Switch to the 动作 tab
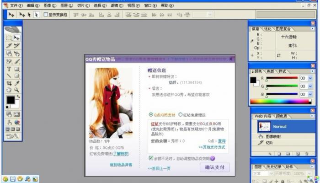320x183 pixels. [x=289, y=167]
